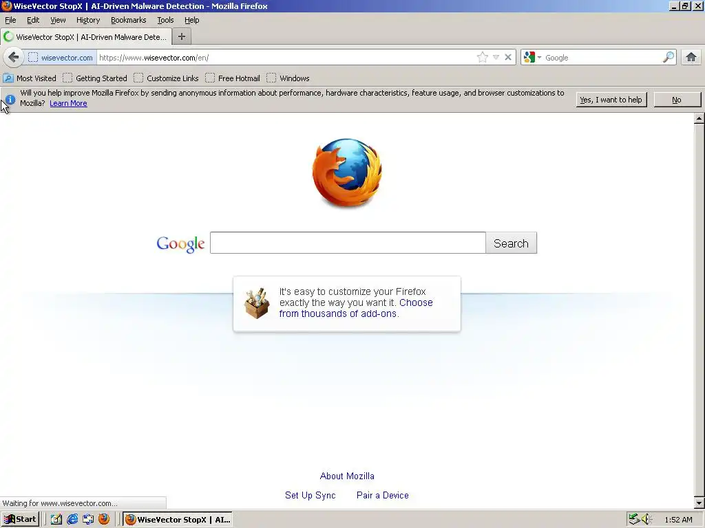Open the URL history dropdown arrow

point(496,58)
